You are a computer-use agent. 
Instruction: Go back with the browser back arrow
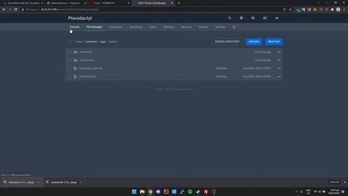click(4, 10)
